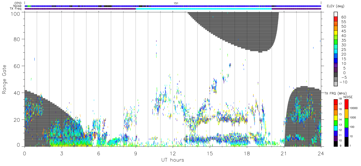Click the 20 tick on Range Gate axis
Screen dimensions: 361x166
17,120
